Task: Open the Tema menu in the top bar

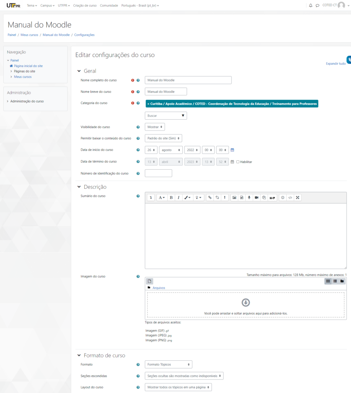Action: pos(32,5)
